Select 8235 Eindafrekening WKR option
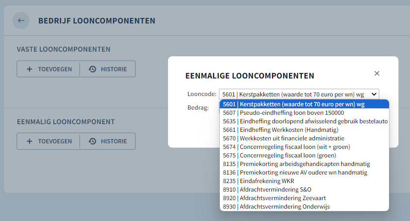Viewport: 410px width, 221px height. (x=304, y=181)
